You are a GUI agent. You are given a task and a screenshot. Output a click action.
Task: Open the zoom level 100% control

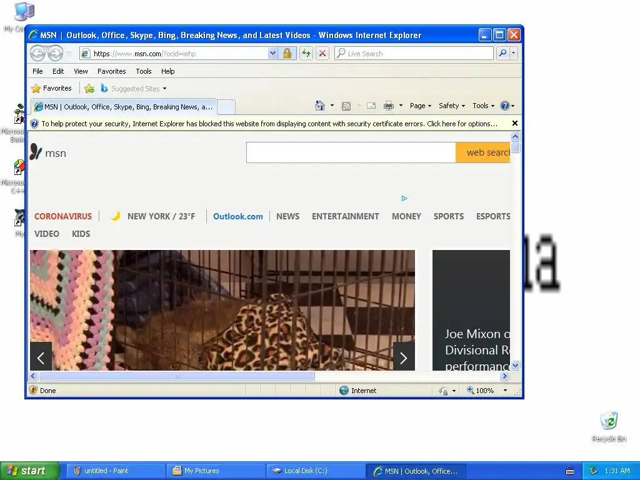click(487, 391)
